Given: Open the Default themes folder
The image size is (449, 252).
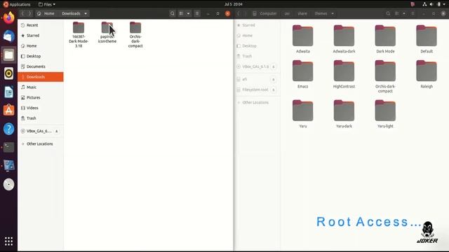Looking at the screenshot, I should (x=427, y=36).
